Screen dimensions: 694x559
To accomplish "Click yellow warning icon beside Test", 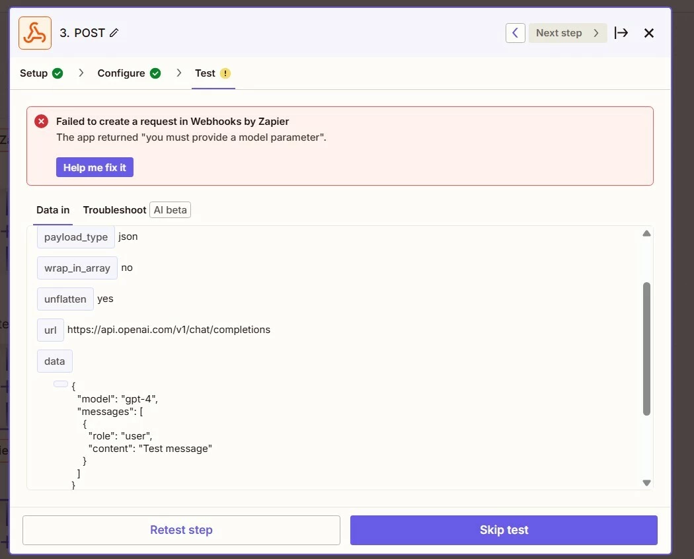I will point(225,73).
